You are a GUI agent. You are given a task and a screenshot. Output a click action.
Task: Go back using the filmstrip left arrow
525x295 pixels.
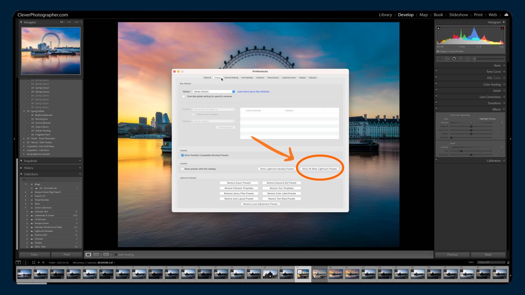point(39,262)
